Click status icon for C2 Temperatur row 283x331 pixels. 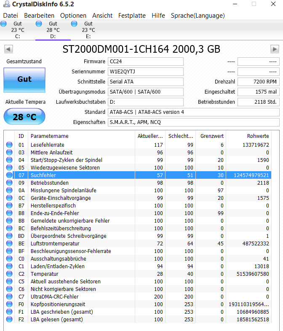click(x=9, y=274)
